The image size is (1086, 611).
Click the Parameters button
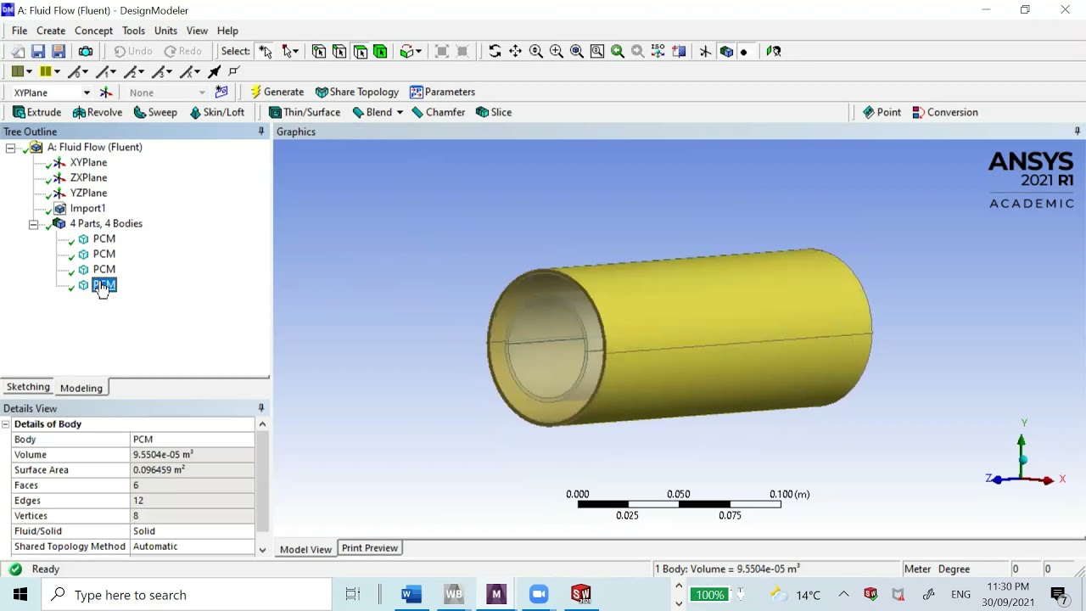(442, 92)
